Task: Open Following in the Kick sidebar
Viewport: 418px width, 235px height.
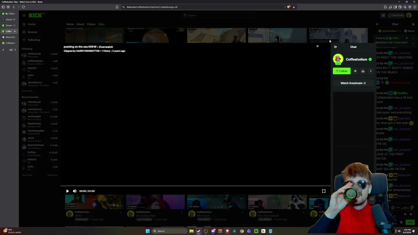Action: 34,40
